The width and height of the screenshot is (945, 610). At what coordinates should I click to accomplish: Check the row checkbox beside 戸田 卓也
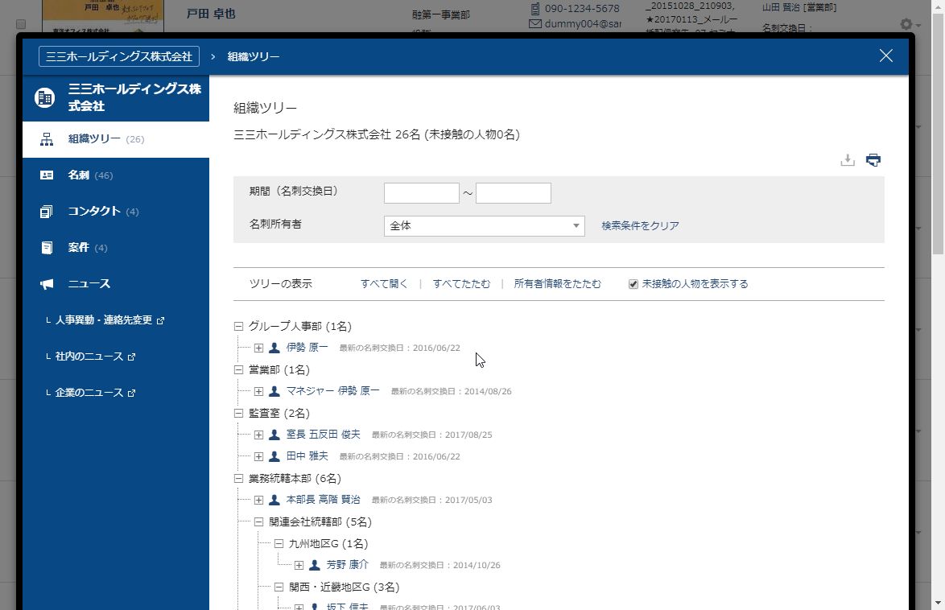pyautogui.click(x=21, y=24)
